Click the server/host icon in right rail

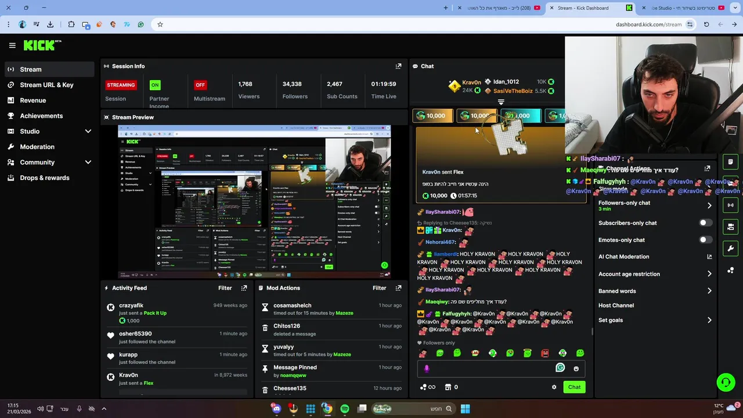[730, 226]
